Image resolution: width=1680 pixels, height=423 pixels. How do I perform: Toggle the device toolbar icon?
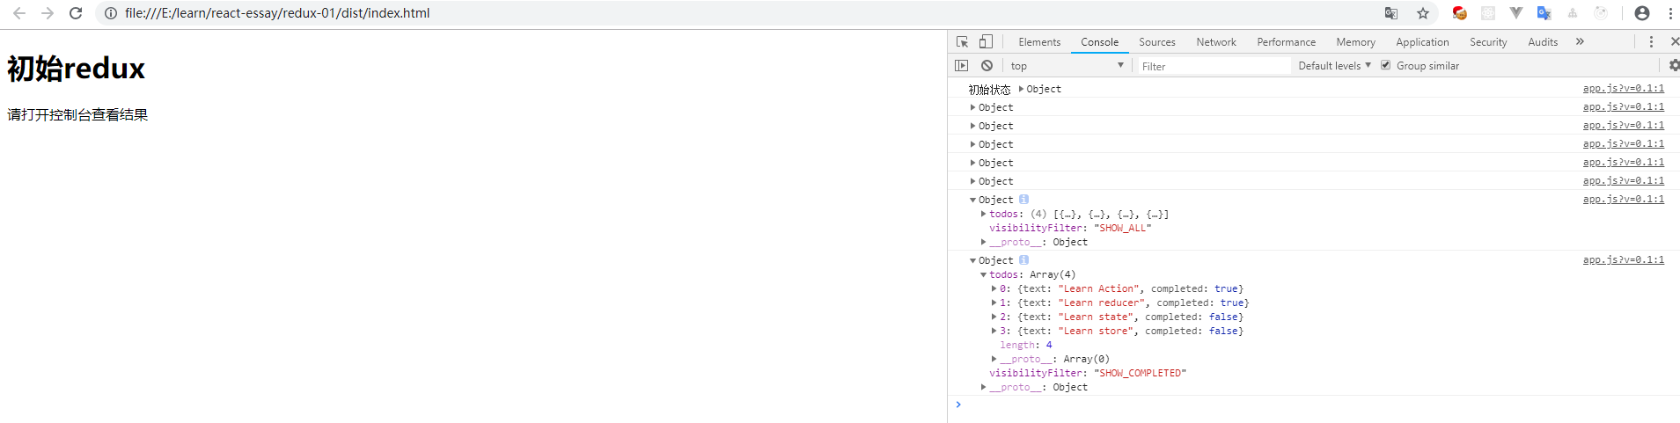point(986,42)
